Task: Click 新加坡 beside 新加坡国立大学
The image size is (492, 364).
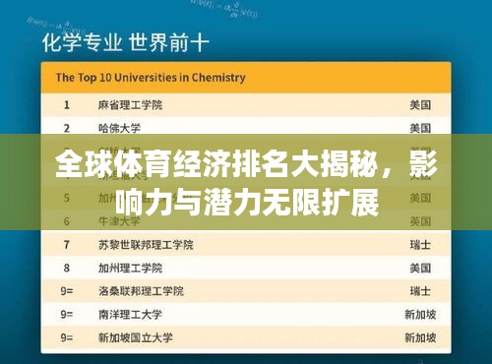Action: 420,337
